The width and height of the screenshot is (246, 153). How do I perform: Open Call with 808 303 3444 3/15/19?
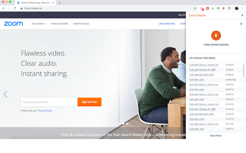pyautogui.click(x=201, y=114)
